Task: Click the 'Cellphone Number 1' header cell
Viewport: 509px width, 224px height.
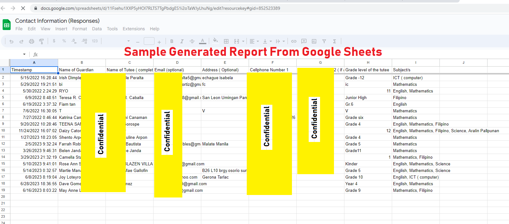Action: 273,70
